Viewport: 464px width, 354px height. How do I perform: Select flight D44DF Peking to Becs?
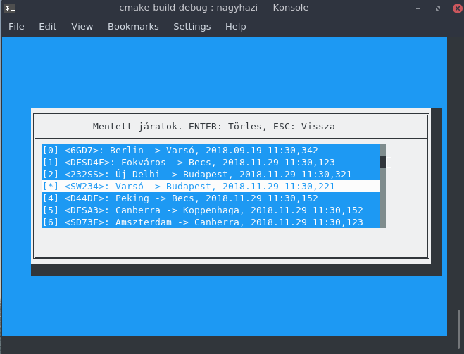tap(180, 198)
